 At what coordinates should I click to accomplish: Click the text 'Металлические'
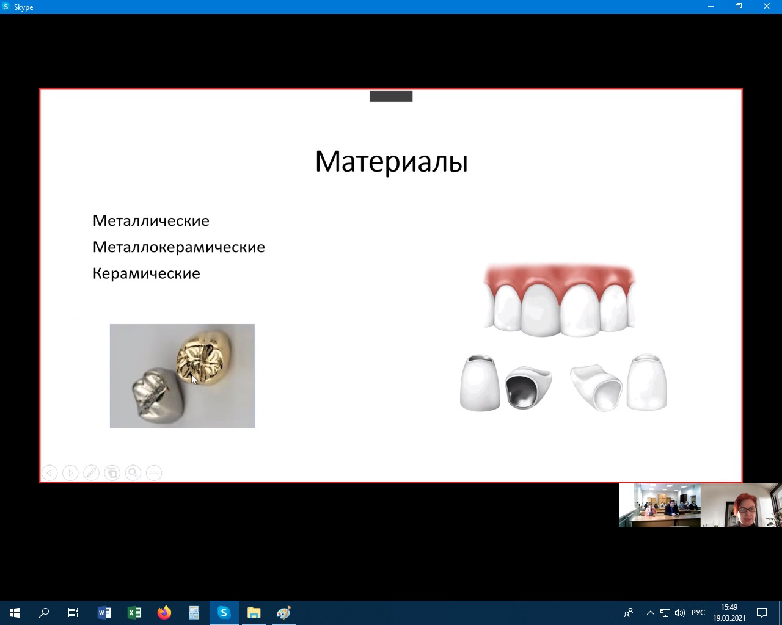(x=151, y=221)
